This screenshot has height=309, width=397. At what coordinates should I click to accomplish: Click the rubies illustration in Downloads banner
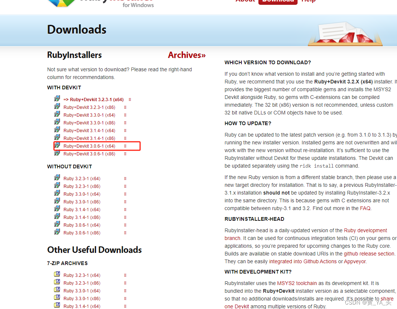[x=345, y=34]
